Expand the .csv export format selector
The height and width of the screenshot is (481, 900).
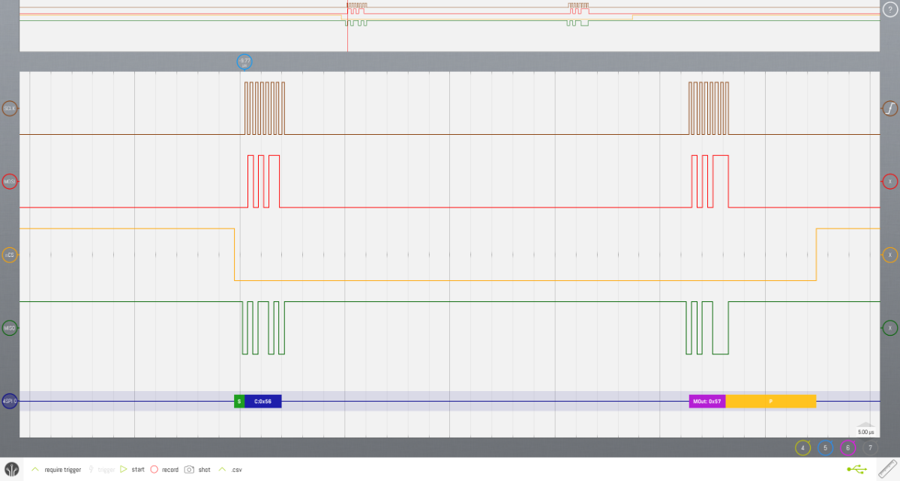[x=222, y=470]
